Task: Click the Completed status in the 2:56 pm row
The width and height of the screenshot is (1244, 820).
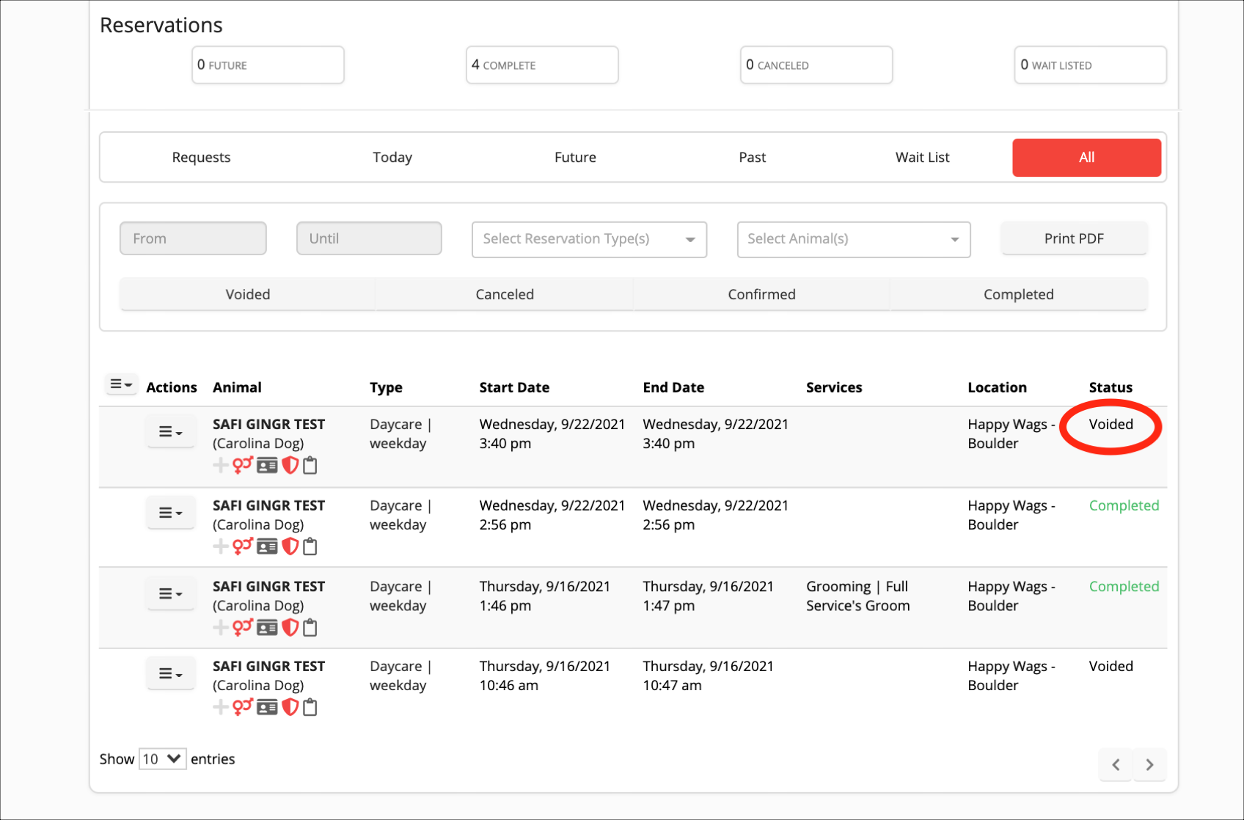Action: pyautogui.click(x=1124, y=505)
